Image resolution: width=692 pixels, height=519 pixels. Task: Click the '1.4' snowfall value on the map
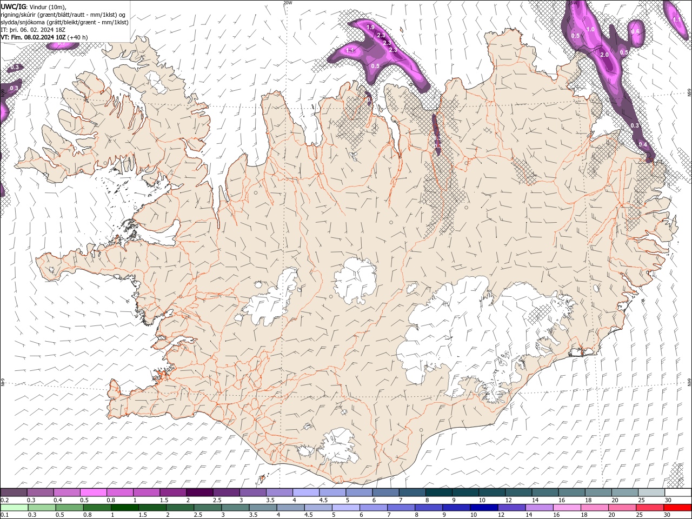click(x=350, y=50)
